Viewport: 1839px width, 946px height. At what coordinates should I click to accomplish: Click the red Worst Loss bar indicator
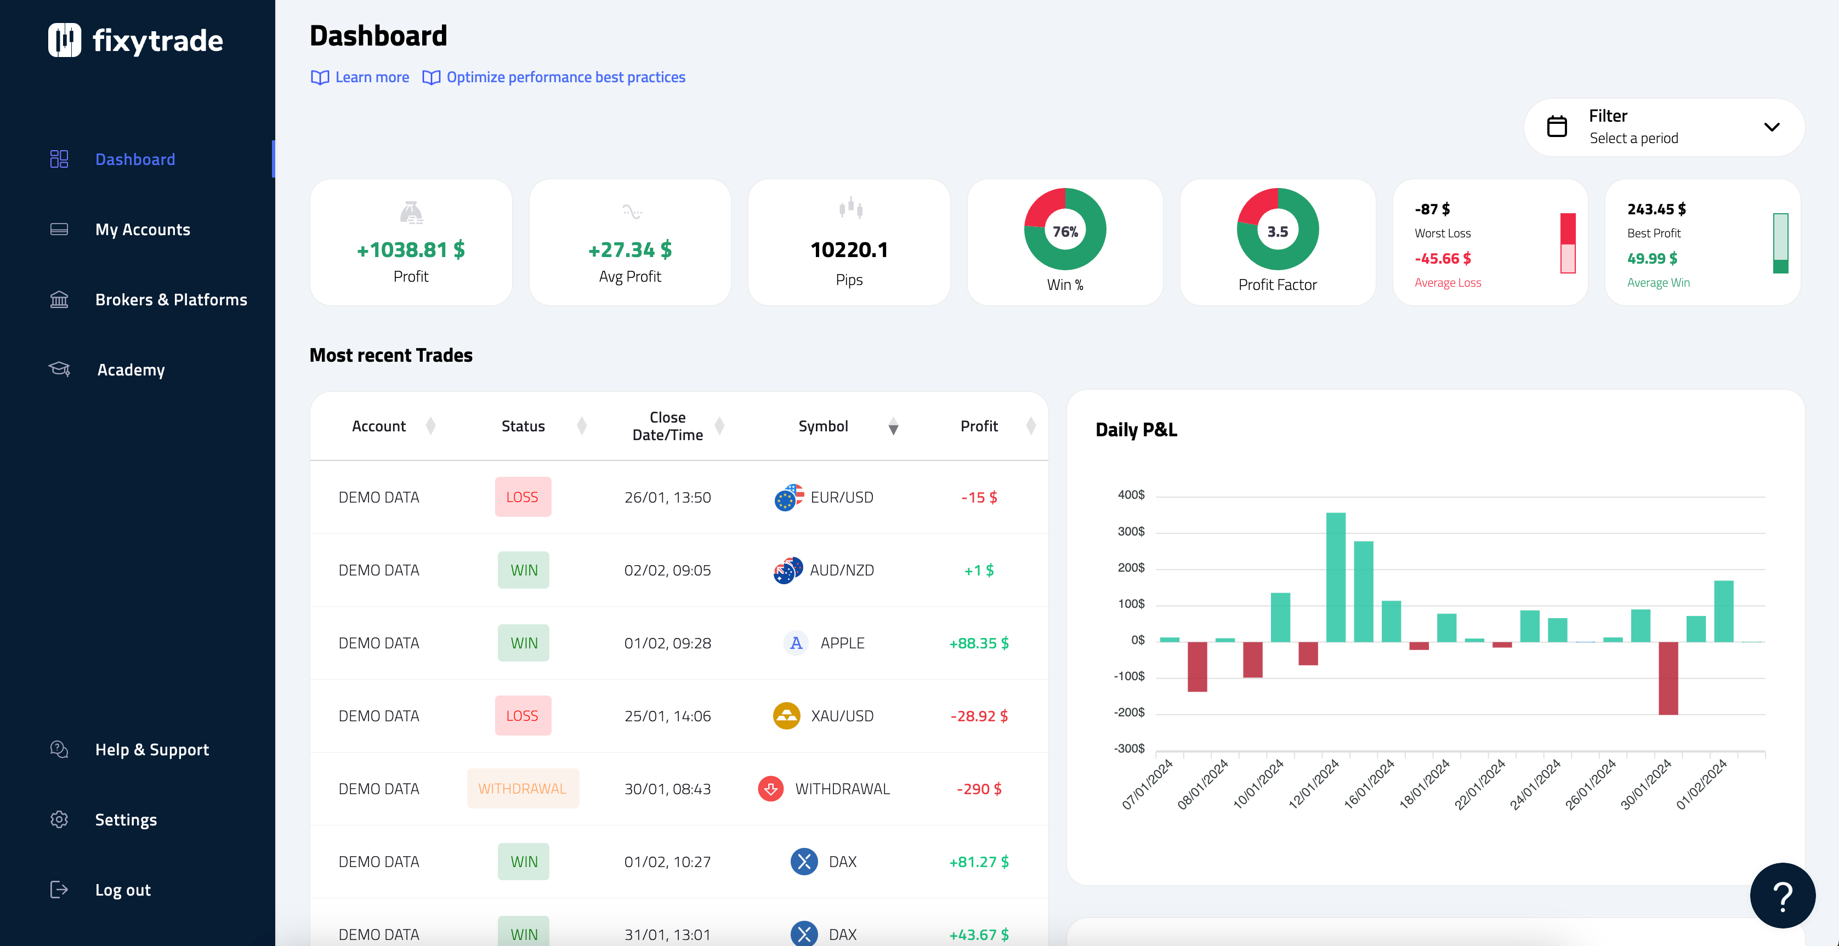click(1568, 243)
